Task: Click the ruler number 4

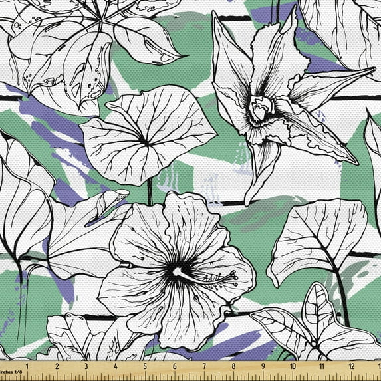Action: 116,366
